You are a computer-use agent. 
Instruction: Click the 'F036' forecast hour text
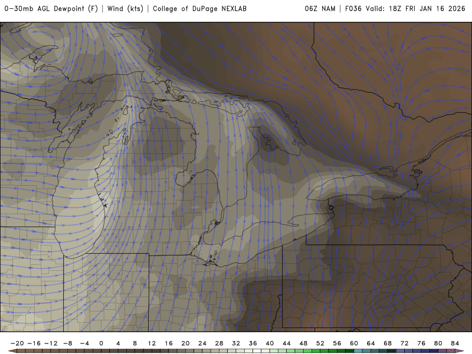point(353,9)
